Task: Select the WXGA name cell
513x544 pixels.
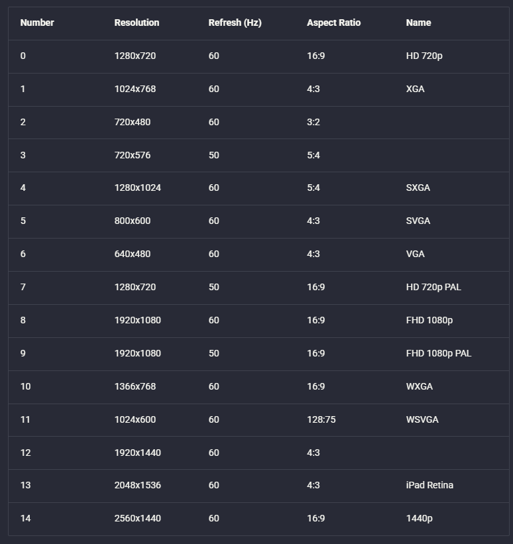Action: 420,386
